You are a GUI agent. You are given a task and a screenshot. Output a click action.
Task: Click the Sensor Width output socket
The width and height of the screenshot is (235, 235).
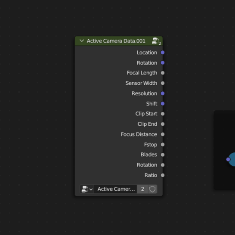point(163,83)
